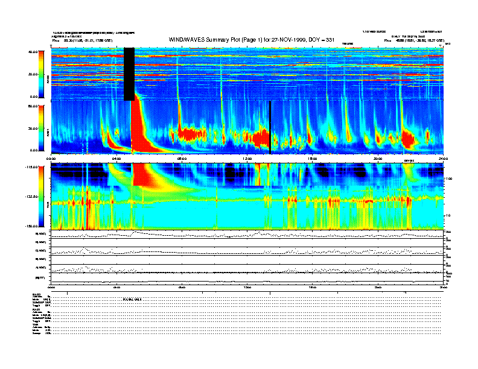Click the 60.00 label on RAD1 scale
478x369 pixels.
33,106
